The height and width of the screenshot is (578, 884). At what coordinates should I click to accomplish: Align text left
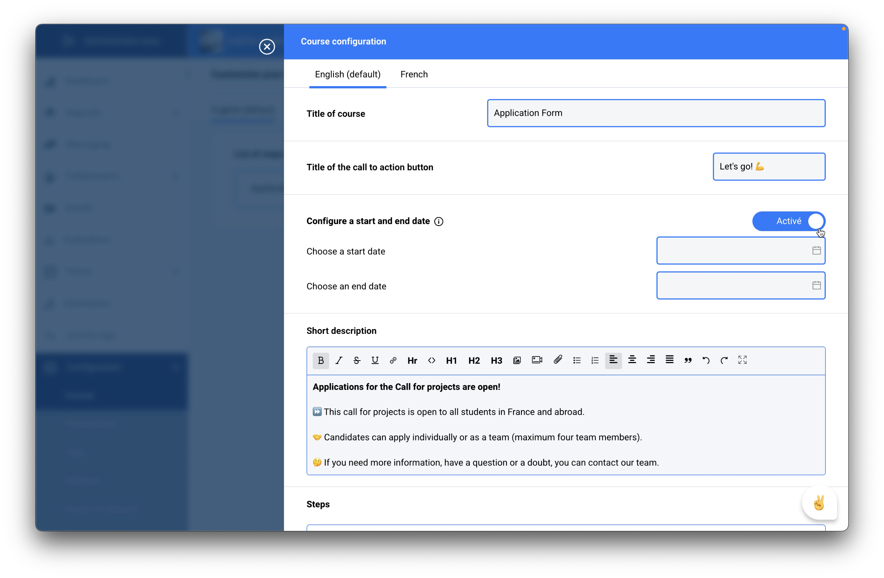[613, 360]
